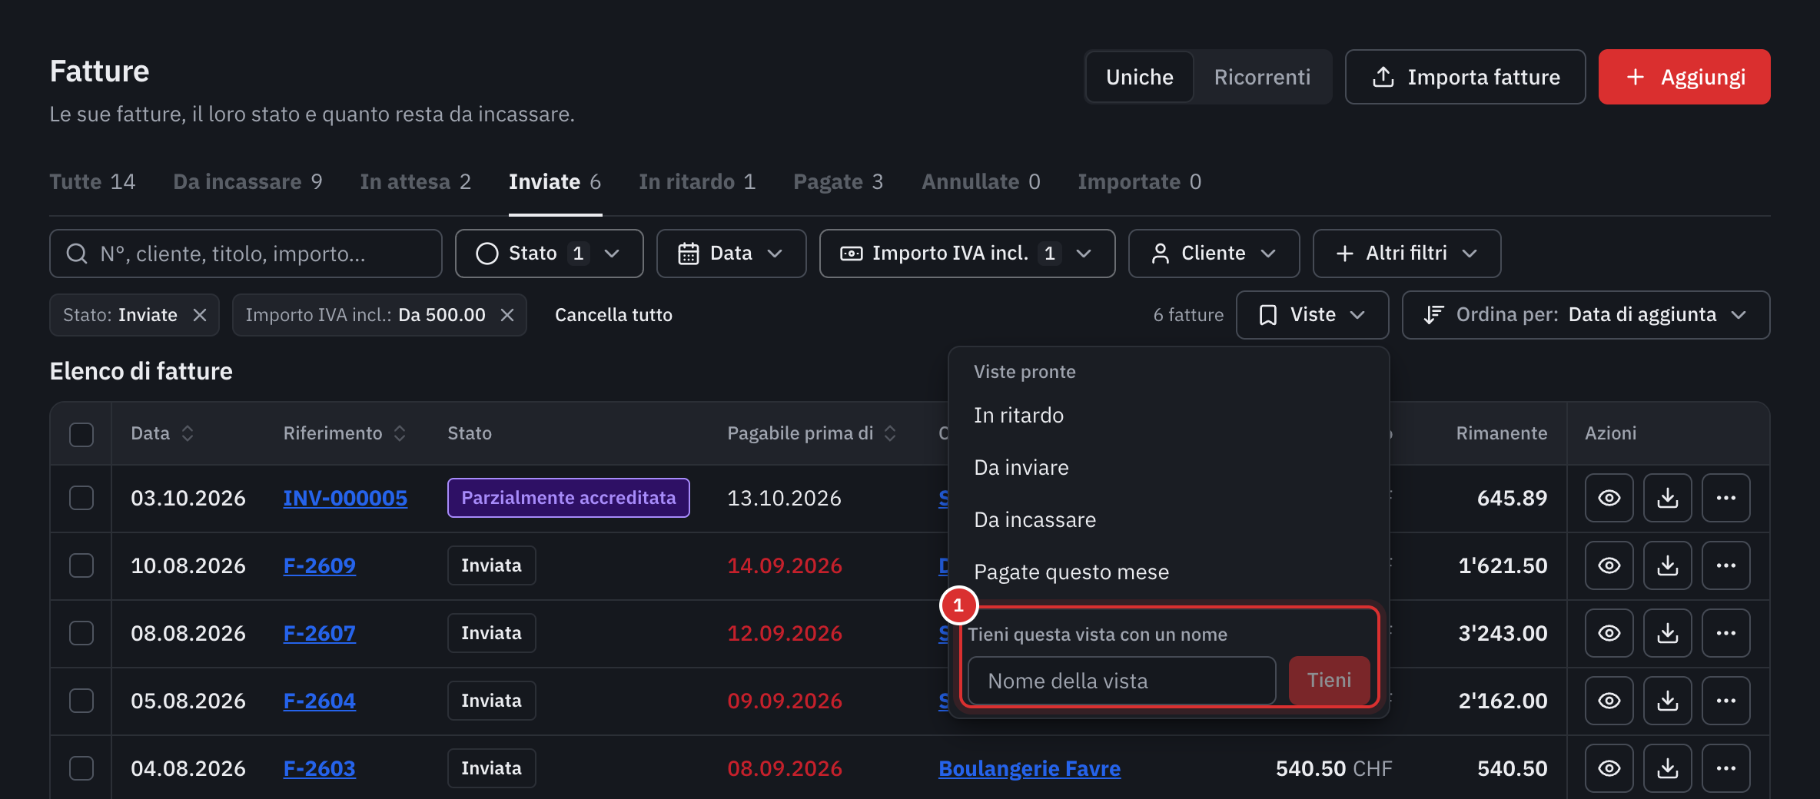Open more actions for F-2609
The height and width of the screenshot is (799, 1820).
(1725, 565)
